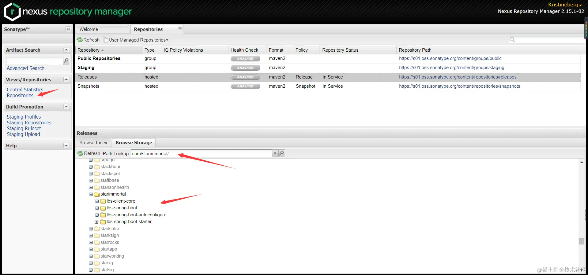Expand the lbs-client-core node
This screenshot has height=275, width=588.
click(x=97, y=201)
